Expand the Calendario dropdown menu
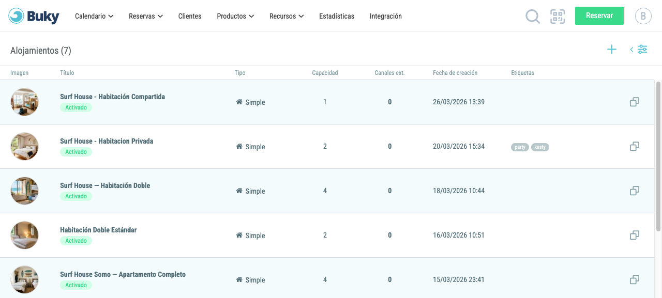This screenshot has height=298, width=662. (94, 16)
